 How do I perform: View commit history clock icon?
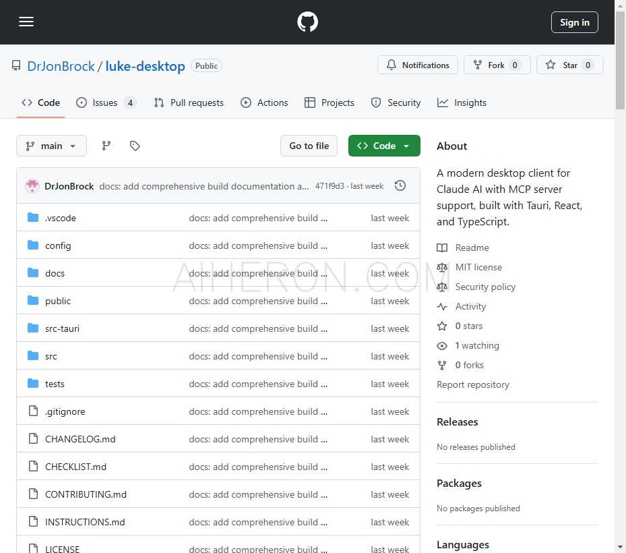pos(400,185)
